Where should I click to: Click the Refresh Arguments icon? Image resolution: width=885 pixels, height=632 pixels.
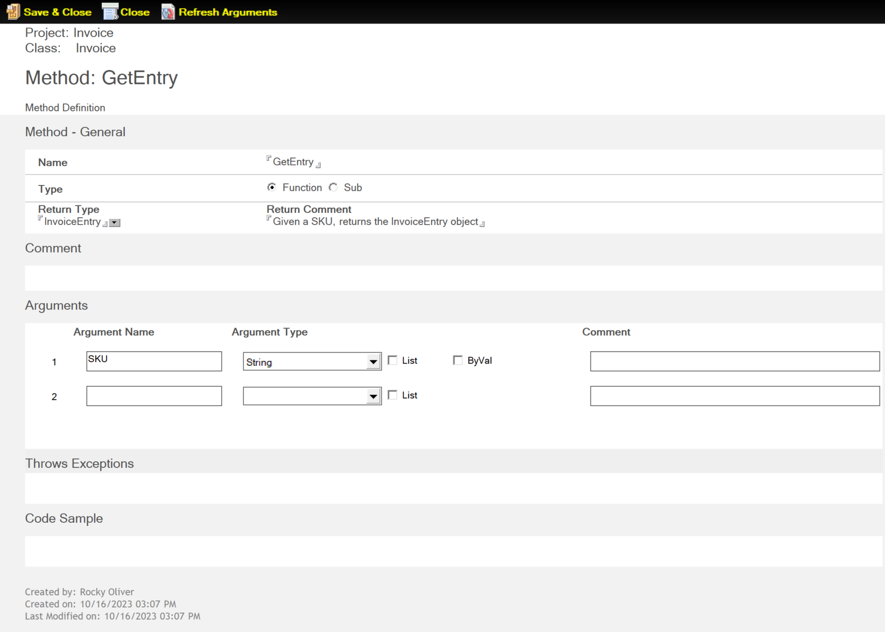(168, 11)
